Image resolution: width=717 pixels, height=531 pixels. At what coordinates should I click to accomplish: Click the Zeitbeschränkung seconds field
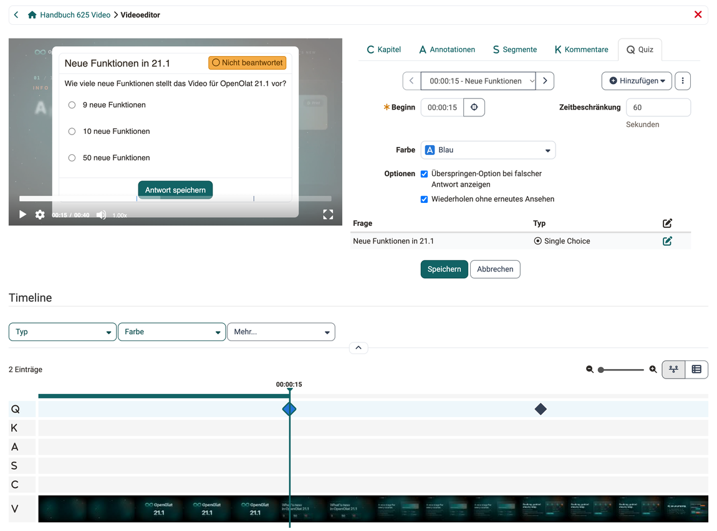pos(658,108)
